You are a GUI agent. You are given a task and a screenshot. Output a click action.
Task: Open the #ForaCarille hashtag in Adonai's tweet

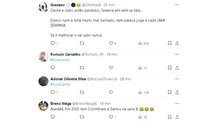tap(60, 84)
